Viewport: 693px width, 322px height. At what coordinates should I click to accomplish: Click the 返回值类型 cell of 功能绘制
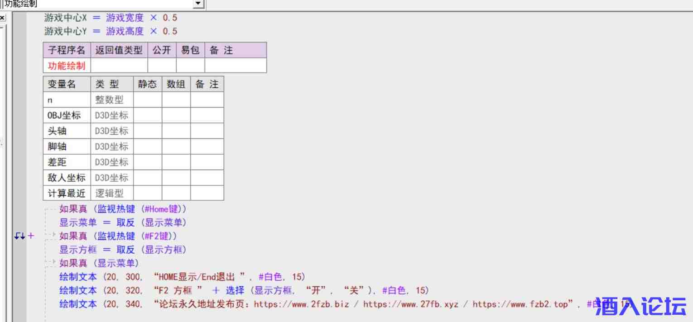[x=119, y=66]
